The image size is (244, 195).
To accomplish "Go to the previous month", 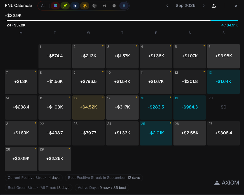I will [167, 6].
